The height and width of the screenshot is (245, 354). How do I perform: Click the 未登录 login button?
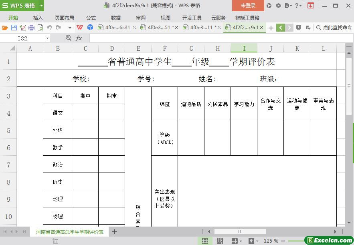click(248, 6)
